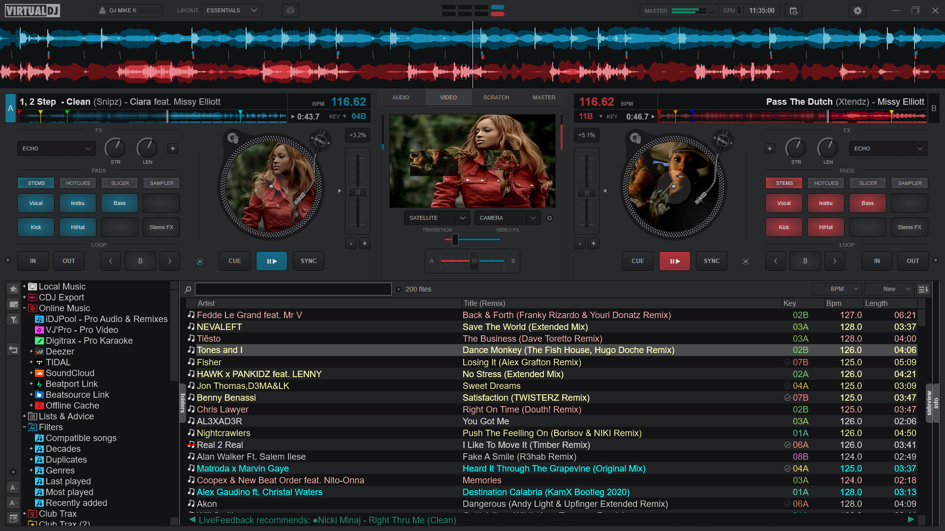Viewport: 945px width, 531px height.
Task: Open the video FX settings gear beside CAMERA
Action: [550, 218]
